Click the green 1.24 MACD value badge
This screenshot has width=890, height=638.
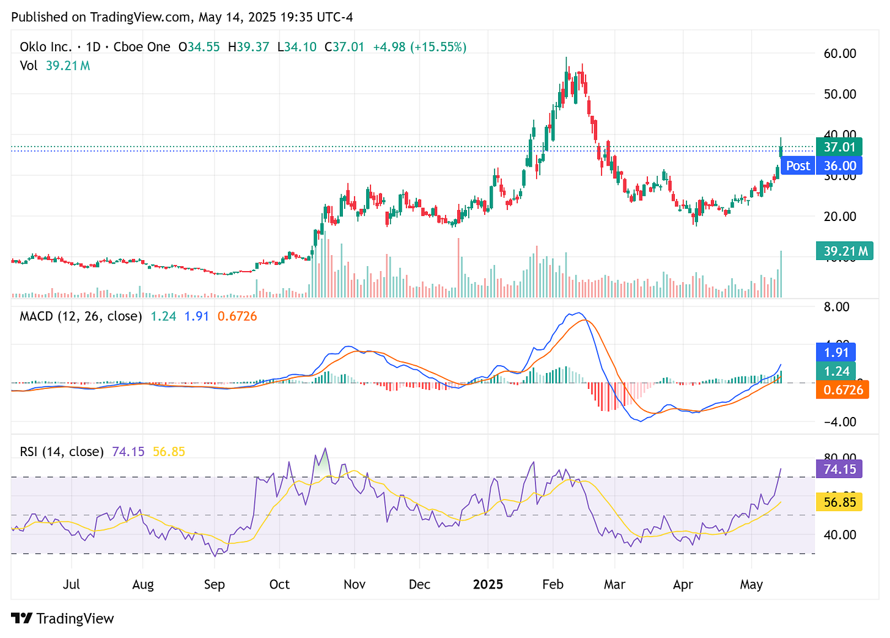836,371
